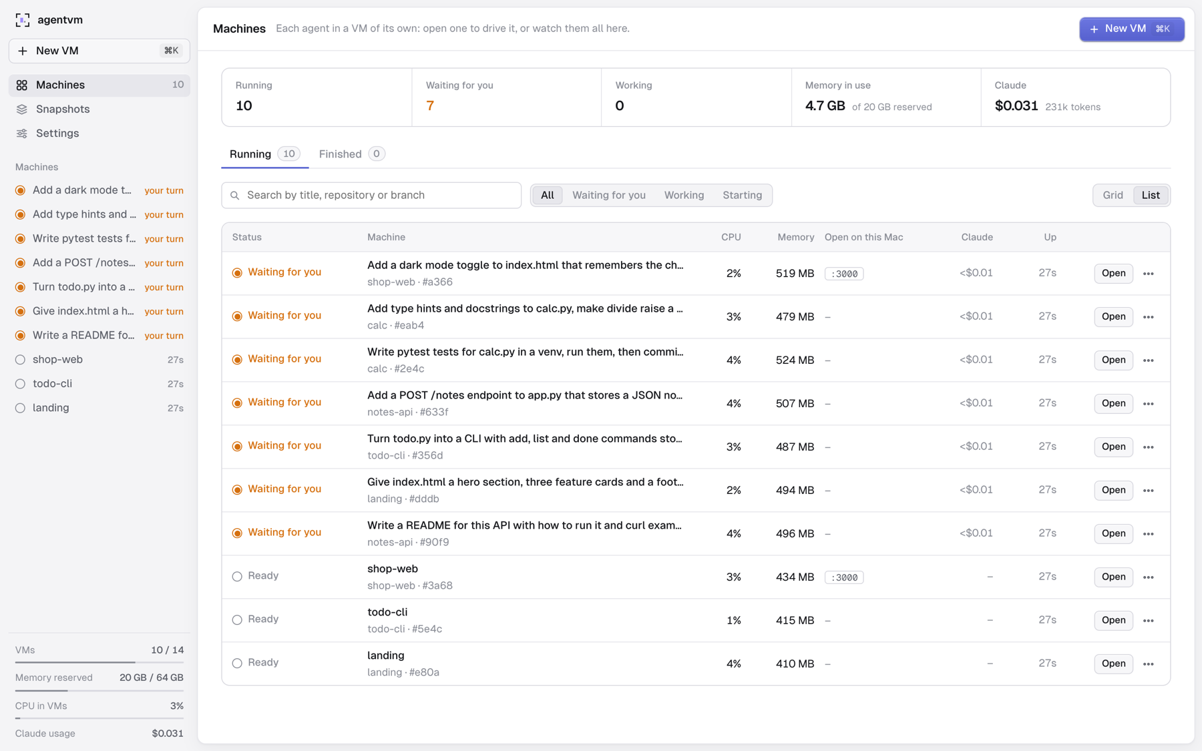This screenshot has height=751, width=1202.
Task: Click the Settings sliders icon
Action: pos(22,134)
